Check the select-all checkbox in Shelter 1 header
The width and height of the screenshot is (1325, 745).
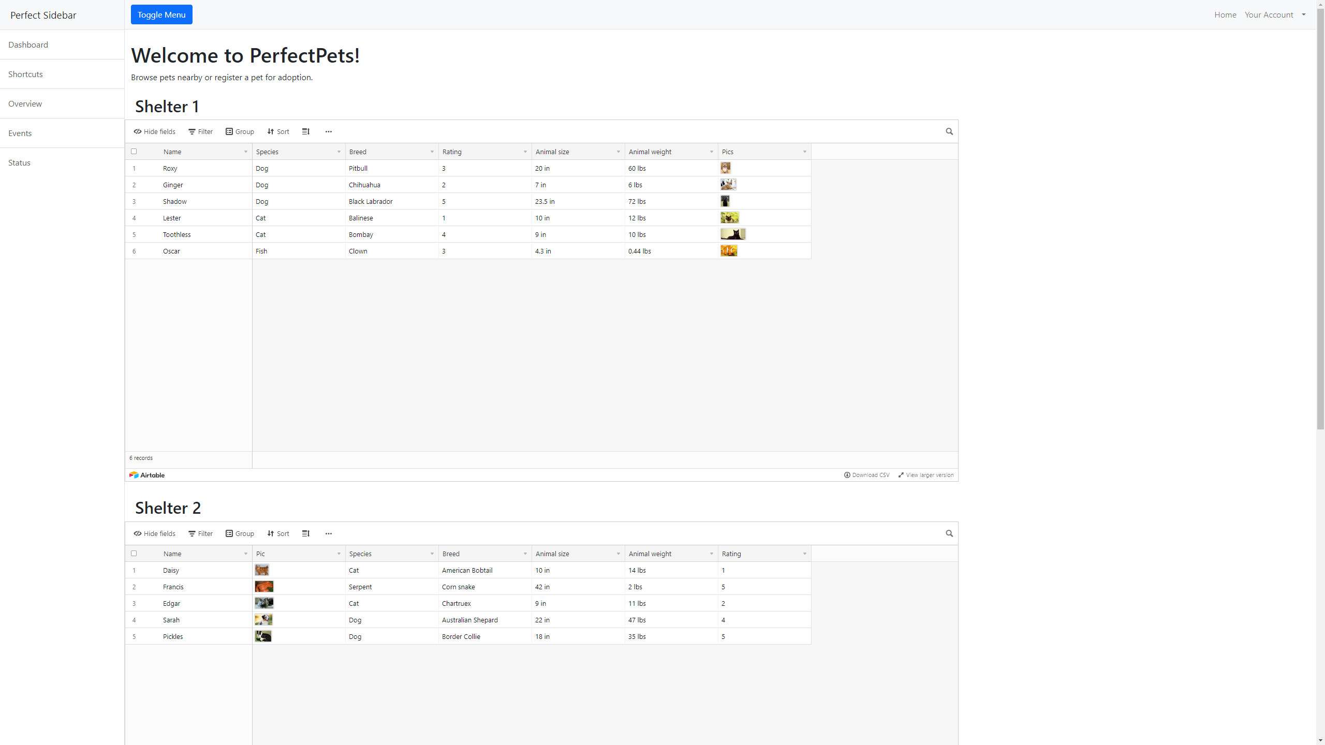pyautogui.click(x=134, y=152)
